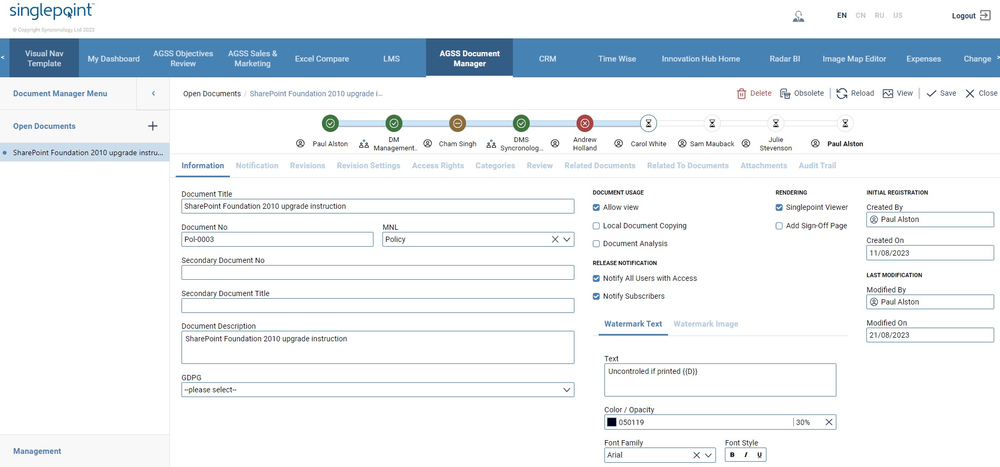
Task: Open Radar BI navigation item
Action: [785, 58]
